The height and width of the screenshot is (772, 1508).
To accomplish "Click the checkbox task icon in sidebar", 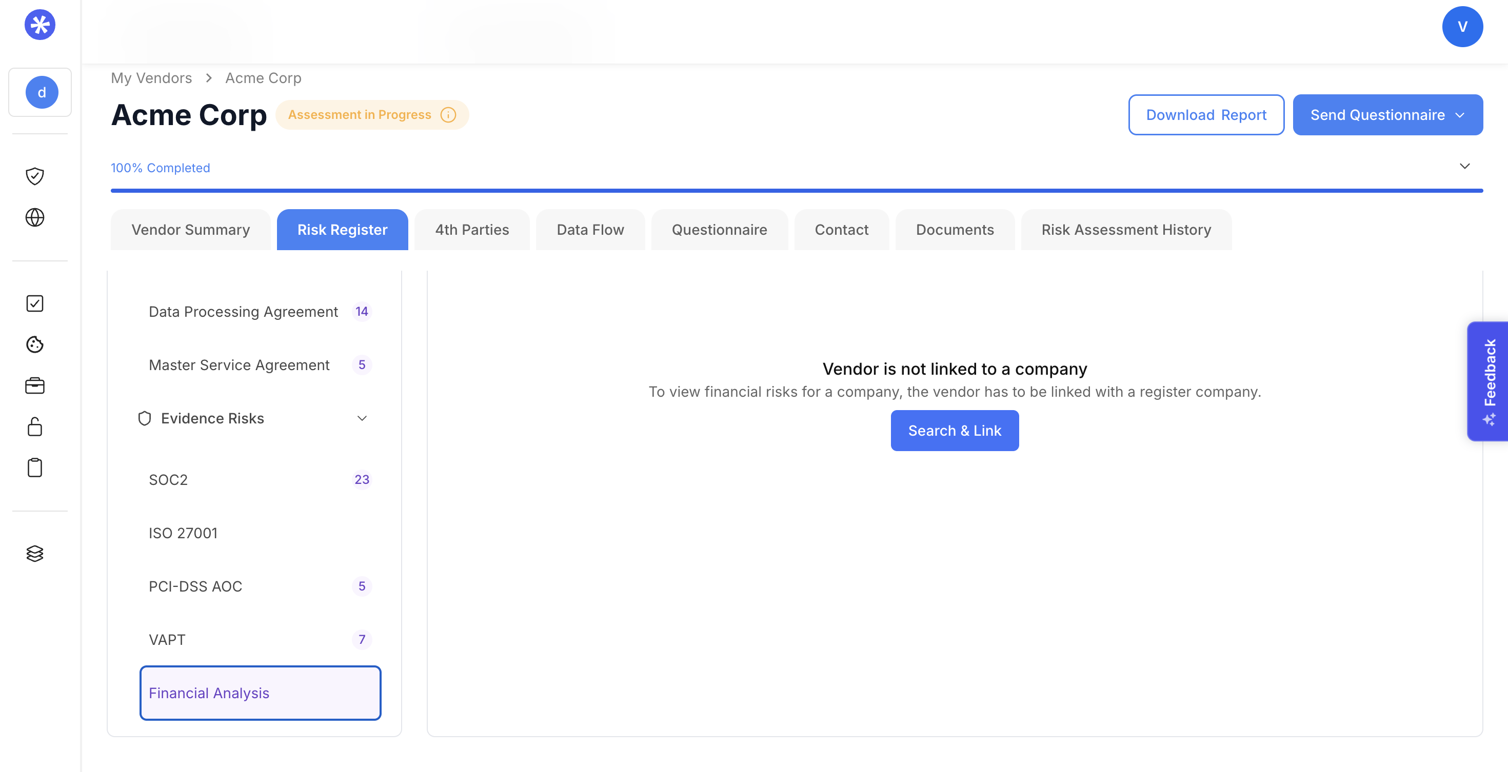I will pos(34,303).
